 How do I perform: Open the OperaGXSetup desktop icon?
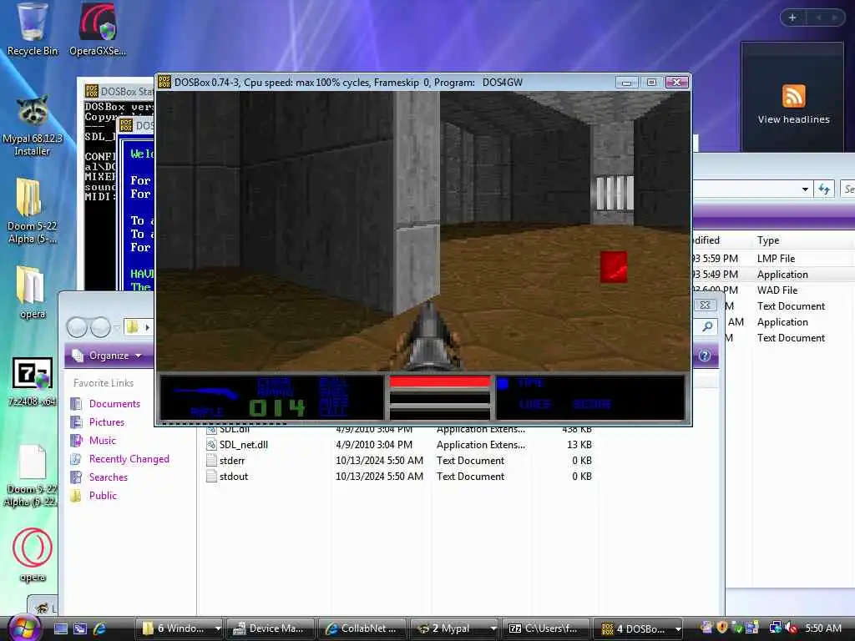(x=98, y=28)
